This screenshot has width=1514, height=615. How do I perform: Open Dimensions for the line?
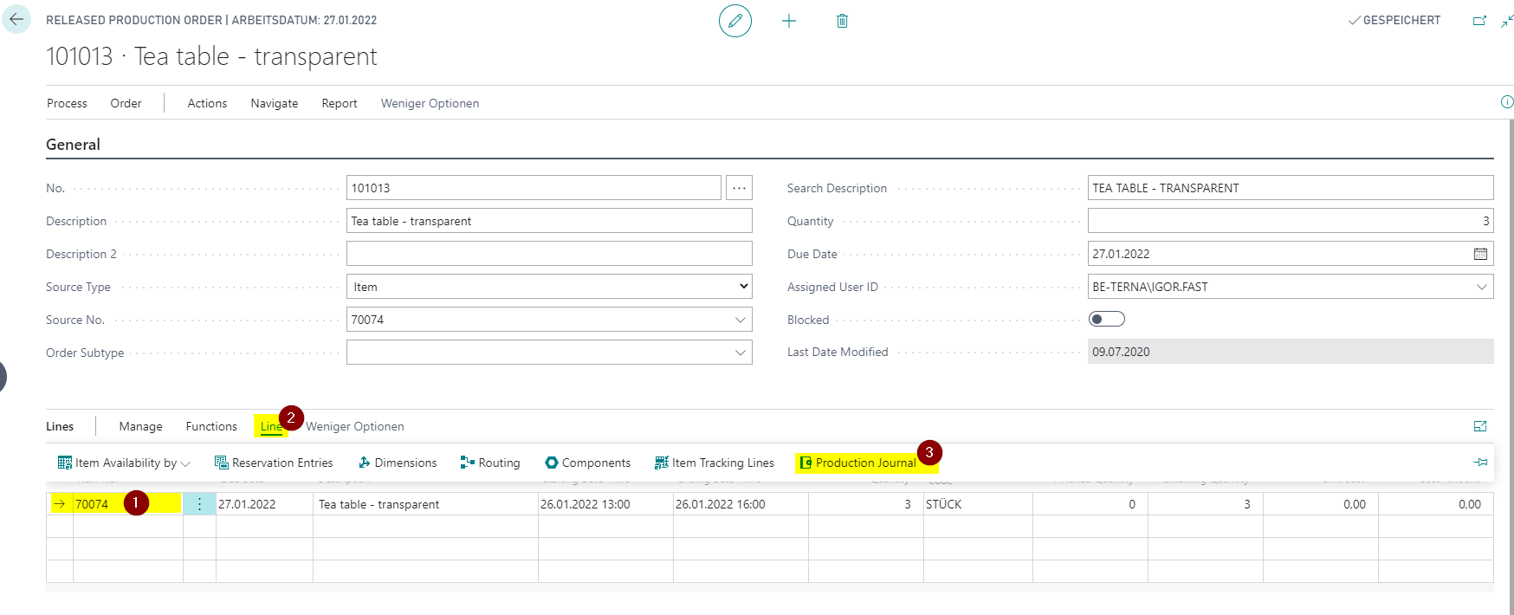(398, 463)
